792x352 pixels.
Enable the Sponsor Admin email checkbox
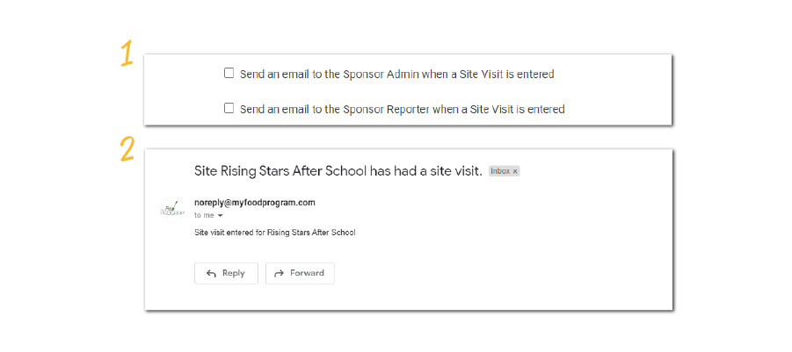click(229, 74)
